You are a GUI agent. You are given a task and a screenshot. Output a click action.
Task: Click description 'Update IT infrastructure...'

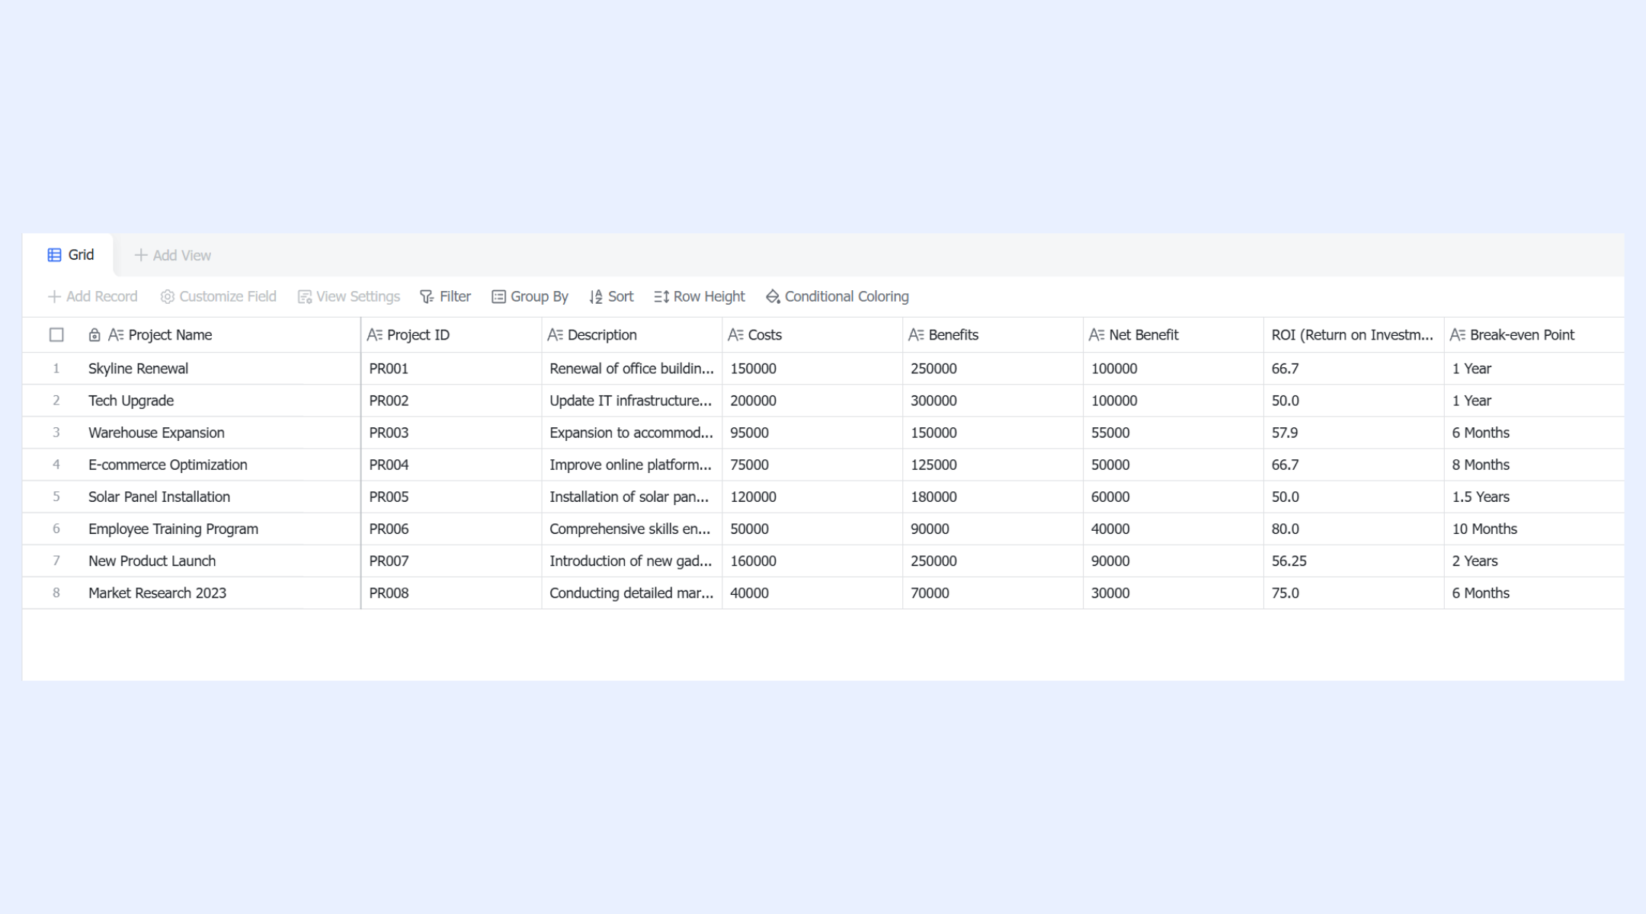point(632,401)
